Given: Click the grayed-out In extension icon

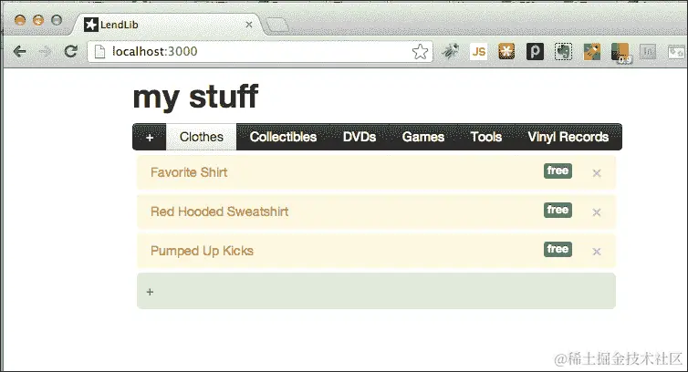Looking at the screenshot, I should tap(648, 52).
